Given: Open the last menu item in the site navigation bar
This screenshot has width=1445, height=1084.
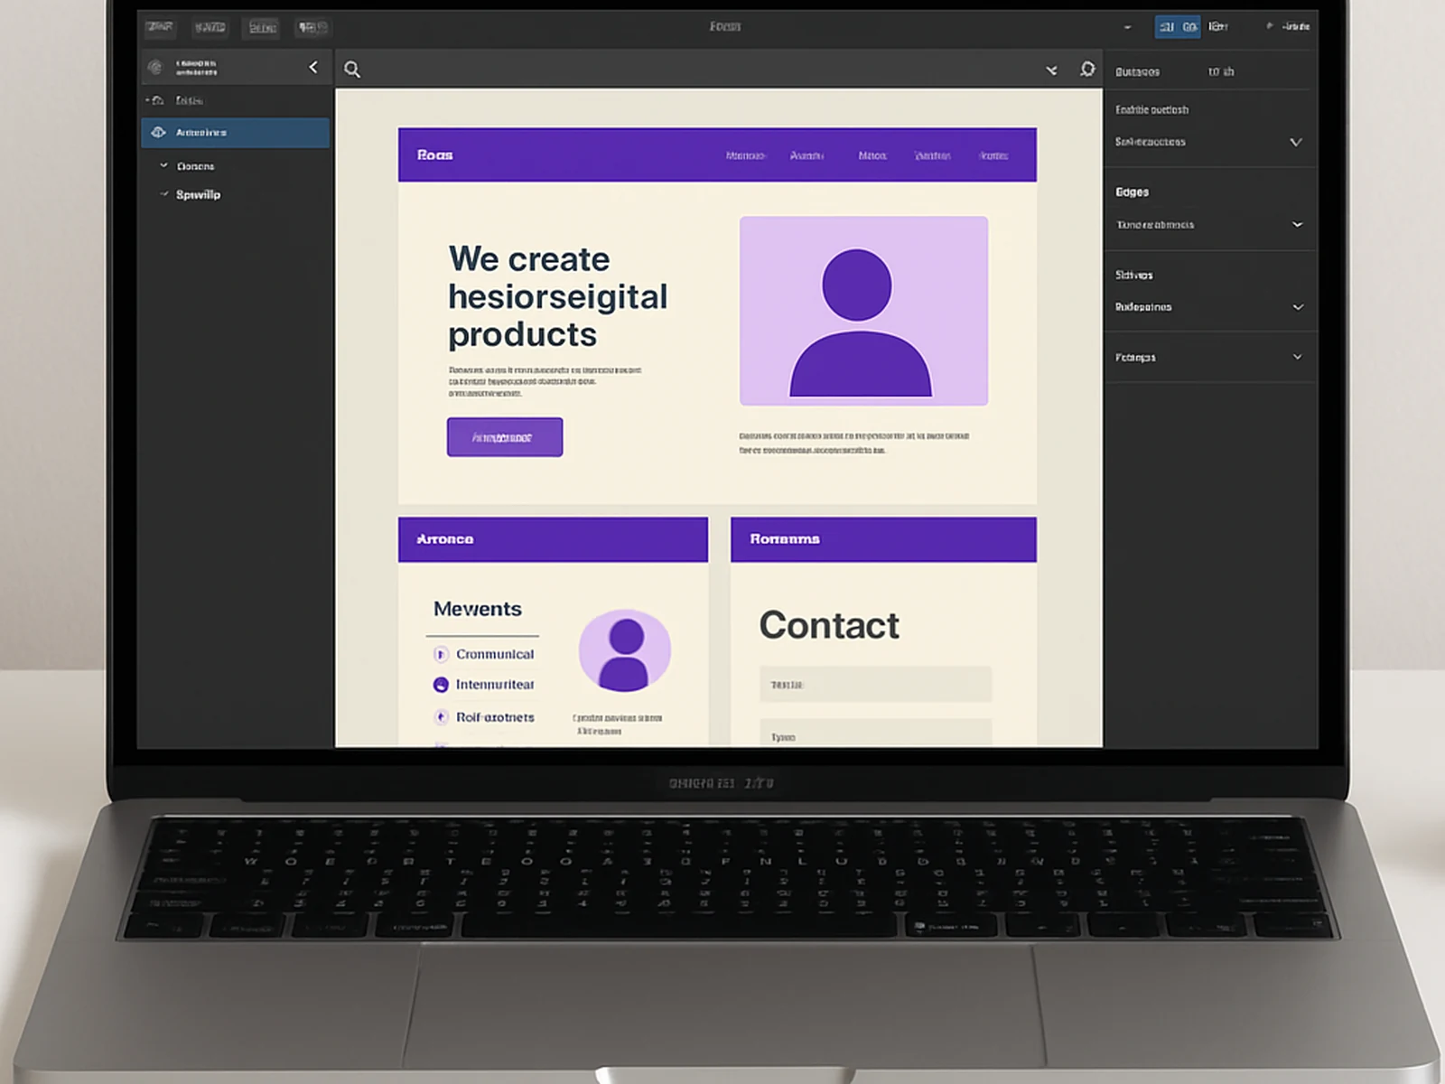Looking at the screenshot, I should (x=993, y=154).
